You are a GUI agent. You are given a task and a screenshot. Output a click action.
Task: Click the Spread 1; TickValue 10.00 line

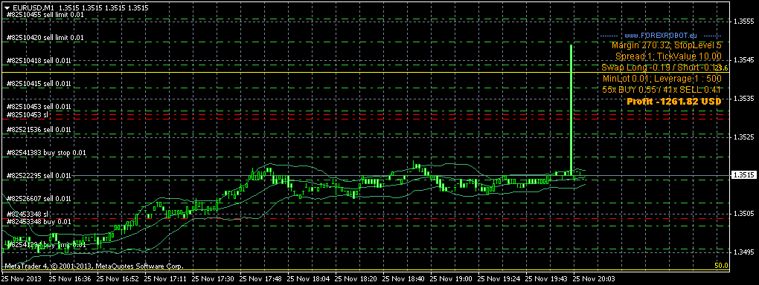668,56
